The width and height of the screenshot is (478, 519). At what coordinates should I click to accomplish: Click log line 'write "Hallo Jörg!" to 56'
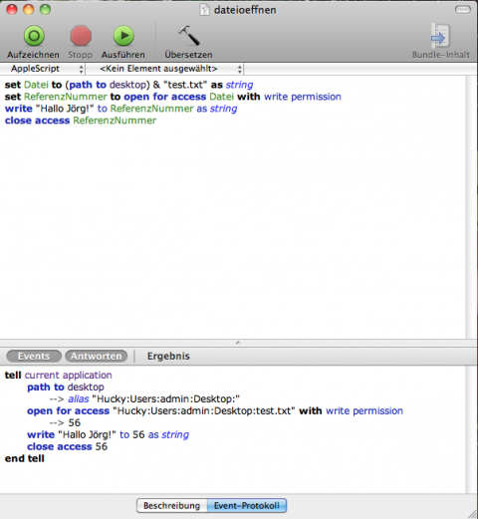pyautogui.click(x=108, y=434)
